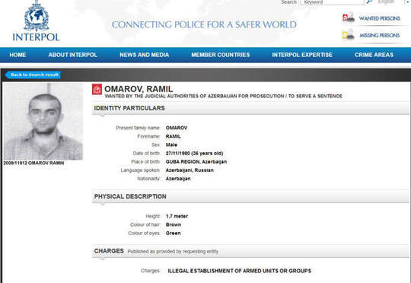Open the Missing Persons yellow icon

pyautogui.click(x=348, y=35)
